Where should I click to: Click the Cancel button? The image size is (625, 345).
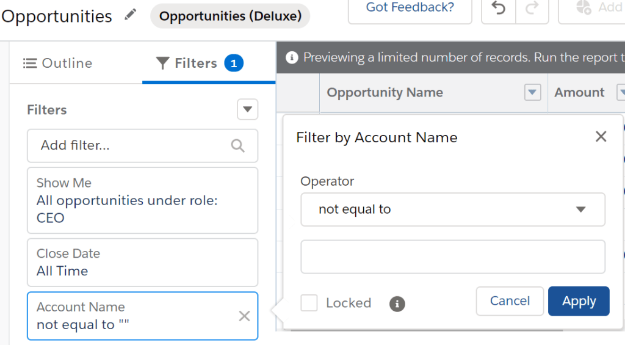point(510,301)
